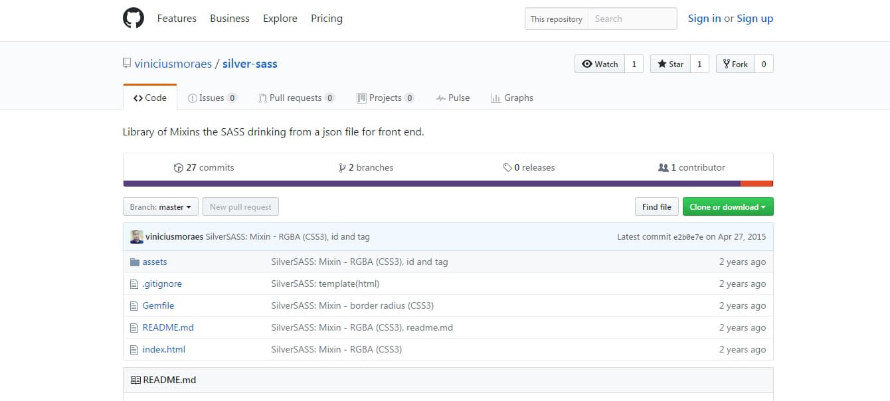Click the stargazers count next to Star
Image resolution: width=890 pixels, height=401 pixels.
click(x=699, y=64)
